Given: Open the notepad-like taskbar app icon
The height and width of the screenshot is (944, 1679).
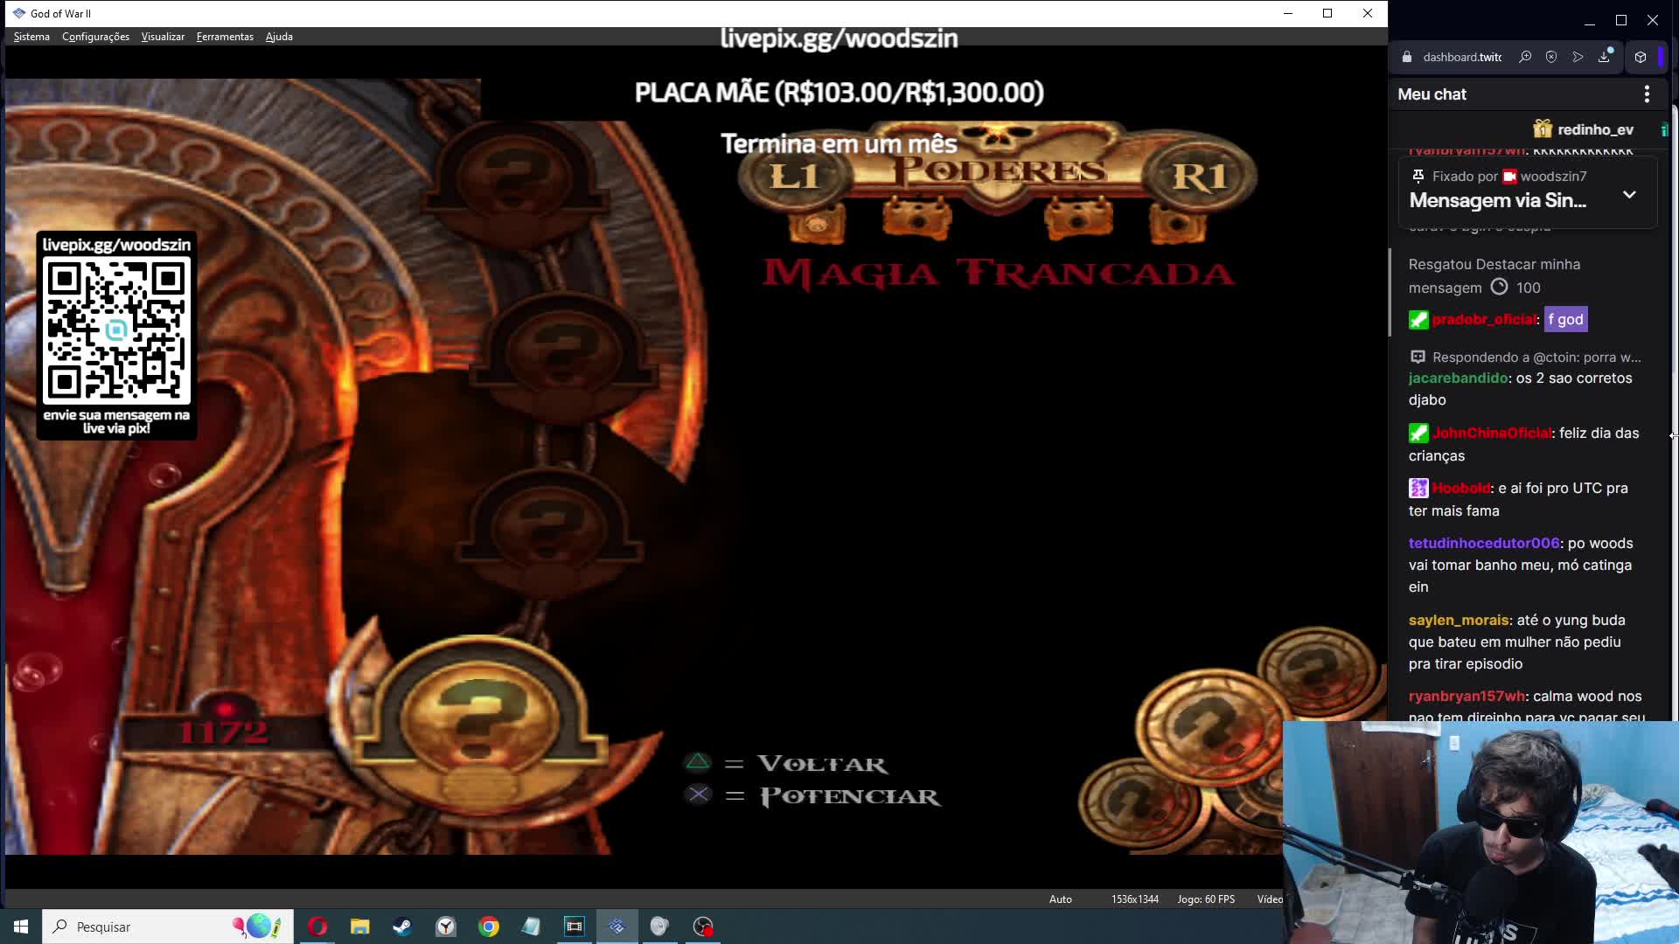Looking at the screenshot, I should [531, 927].
